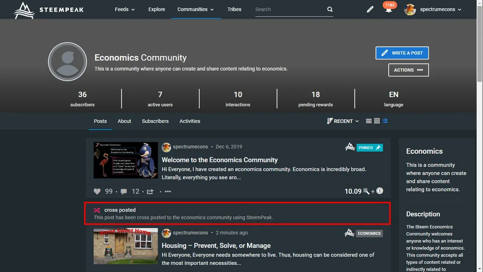The height and width of the screenshot is (272, 483).
Task: Switch to the Subscribers tab
Action: 155,121
